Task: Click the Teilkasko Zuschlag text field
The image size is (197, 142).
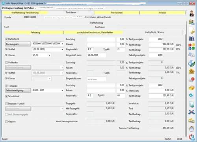Action: (101, 85)
